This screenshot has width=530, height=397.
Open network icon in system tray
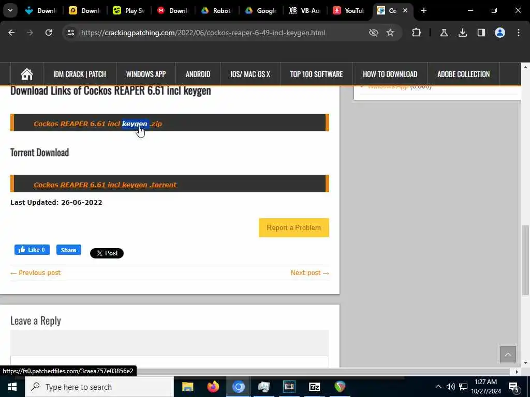pos(463,387)
